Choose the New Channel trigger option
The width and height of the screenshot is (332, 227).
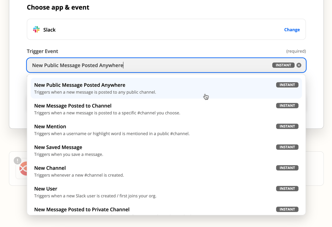click(x=166, y=171)
